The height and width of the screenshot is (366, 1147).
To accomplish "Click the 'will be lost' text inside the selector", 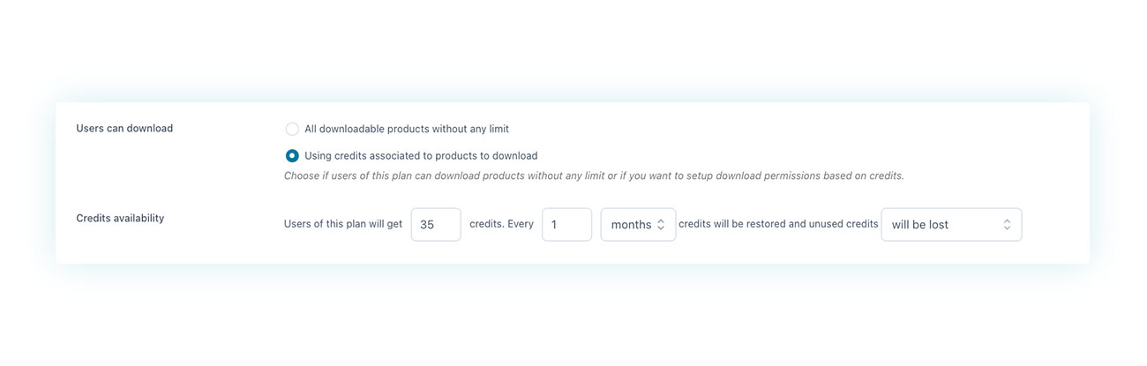I will (x=919, y=225).
